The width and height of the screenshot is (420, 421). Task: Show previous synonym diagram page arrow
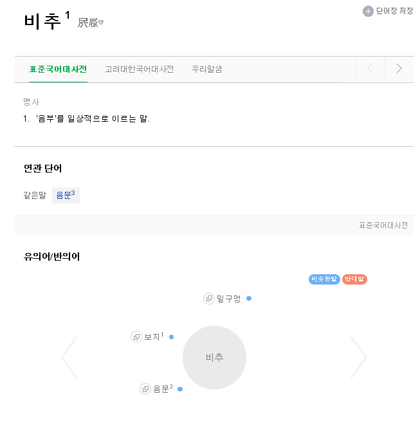click(69, 357)
